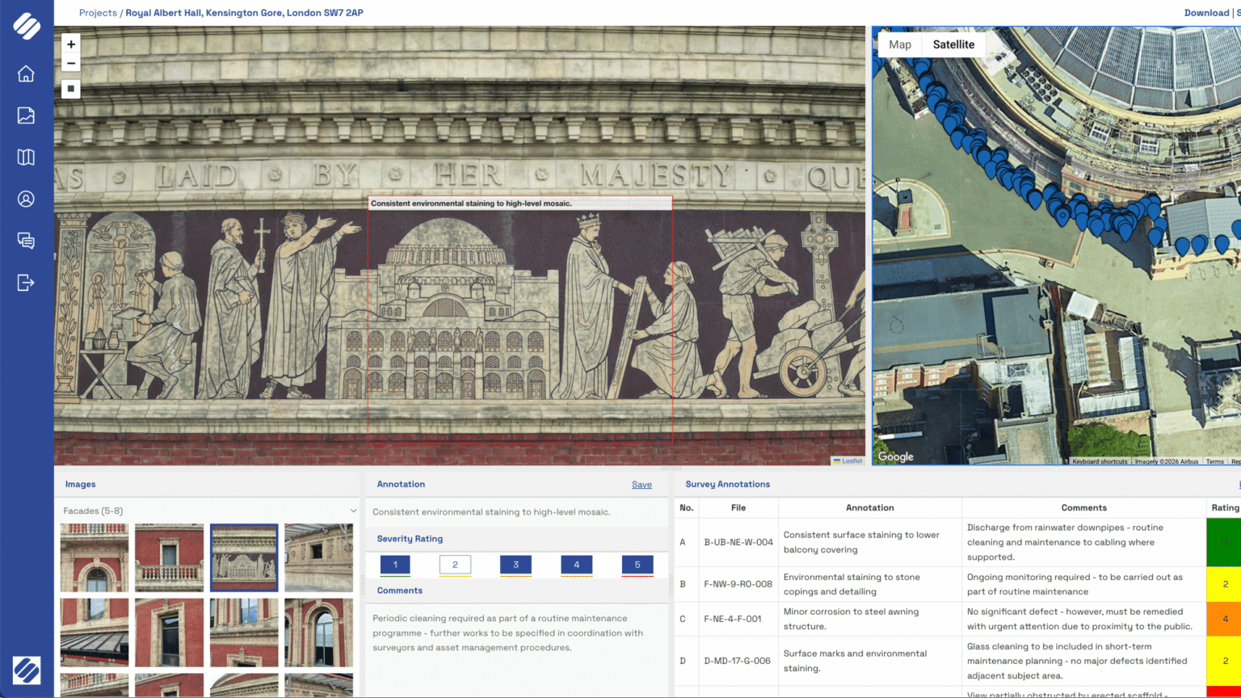Open the Home page from sidebar
The width and height of the screenshot is (1241, 698).
[x=26, y=74]
